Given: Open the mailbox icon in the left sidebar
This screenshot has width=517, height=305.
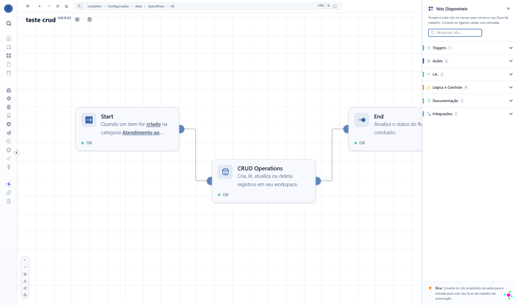Looking at the screenshot, I should (9, 133).
